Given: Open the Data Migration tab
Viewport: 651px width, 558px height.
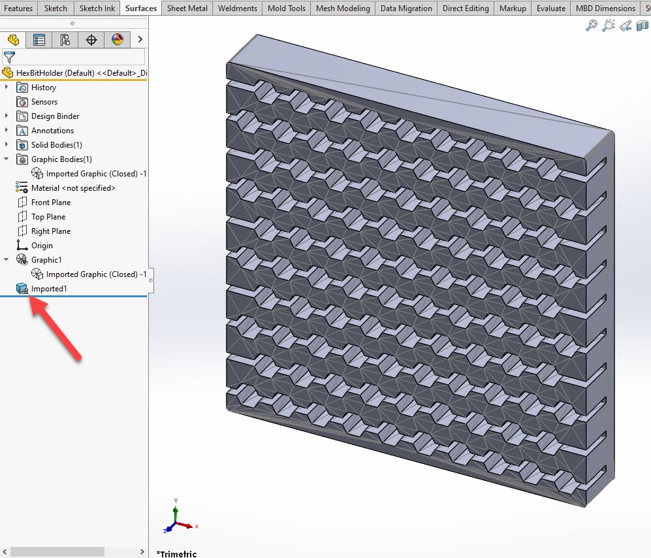Looking at the screenshot, I should click(x=406, y=8).
